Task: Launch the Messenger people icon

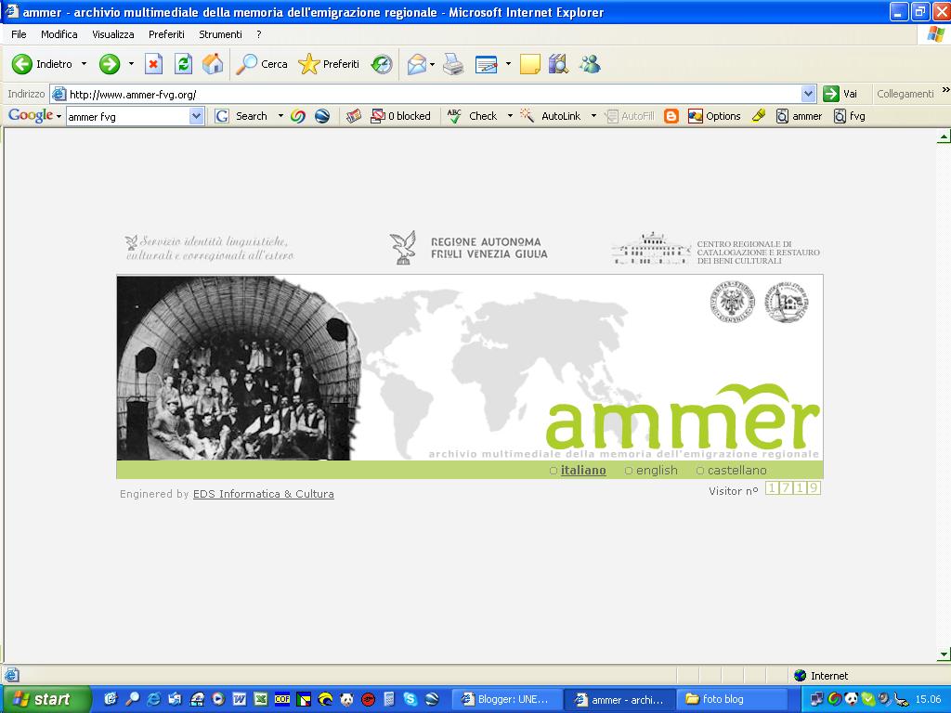Action: point(590,64)
